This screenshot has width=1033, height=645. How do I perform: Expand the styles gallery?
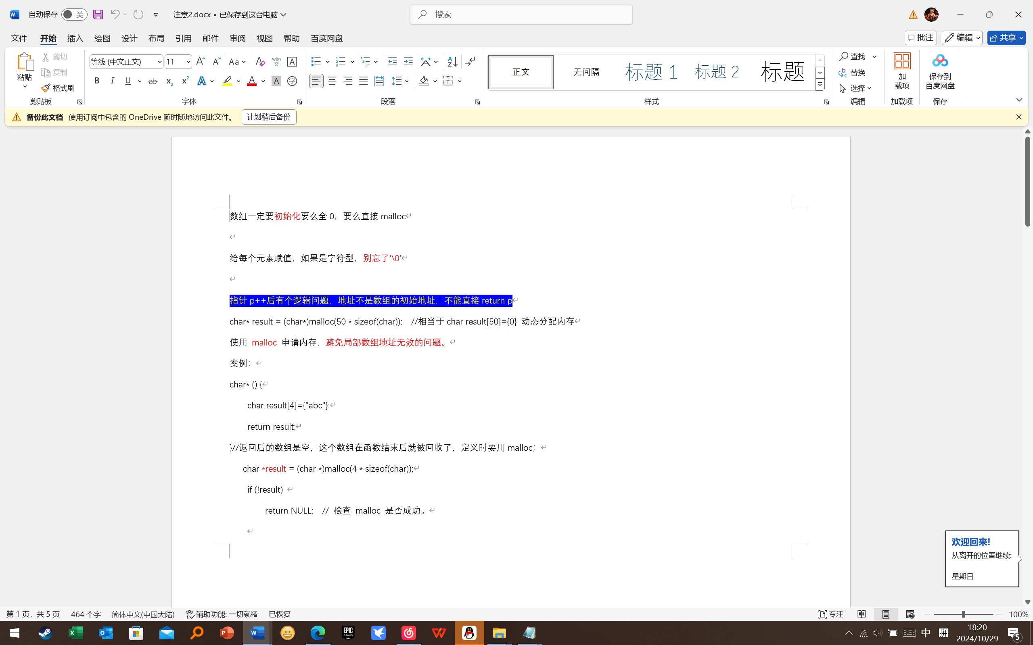[x=820, y=85]
